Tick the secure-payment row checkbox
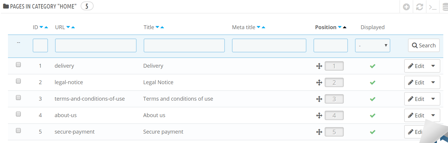This screenshot has width=448, height=143. (x=18, y=131)
